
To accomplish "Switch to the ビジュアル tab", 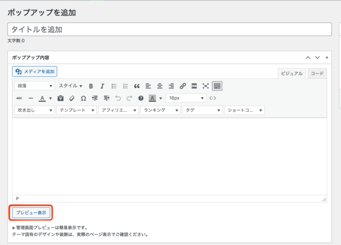I will pos(292,73).
